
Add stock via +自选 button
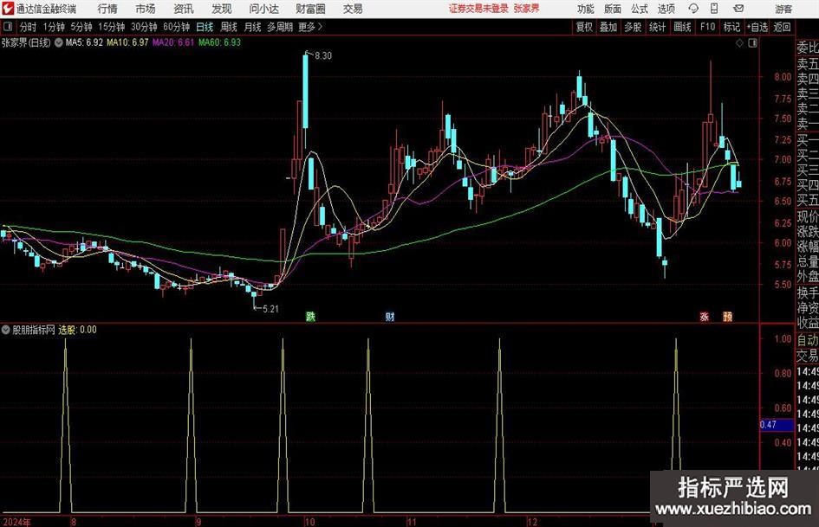(x=757, y=27)
